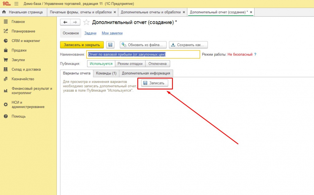The height and width of the screenshot is (195, 314).
Task: Show help for Режим работы question mark
Action: click(255, 55)
